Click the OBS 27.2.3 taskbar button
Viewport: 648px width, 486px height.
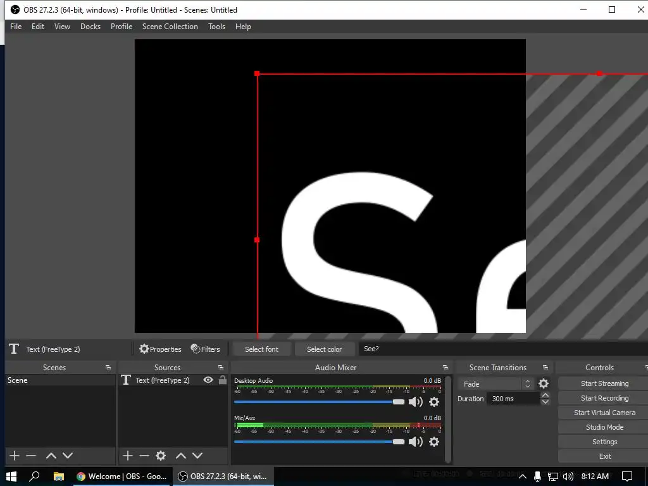223,477
